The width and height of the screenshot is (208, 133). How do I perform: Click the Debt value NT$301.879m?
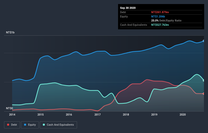point(160,12)
